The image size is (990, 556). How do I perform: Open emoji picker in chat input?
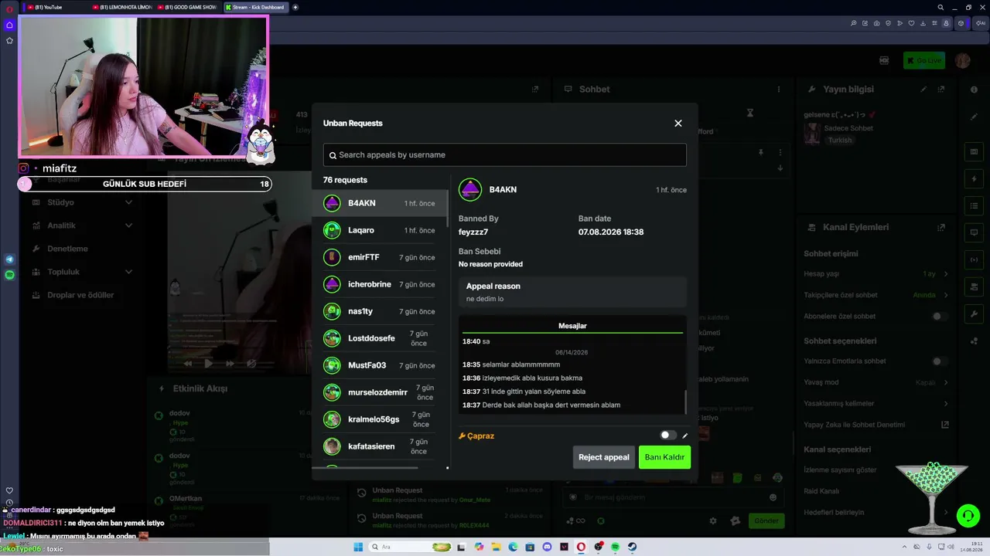[773, 497]
